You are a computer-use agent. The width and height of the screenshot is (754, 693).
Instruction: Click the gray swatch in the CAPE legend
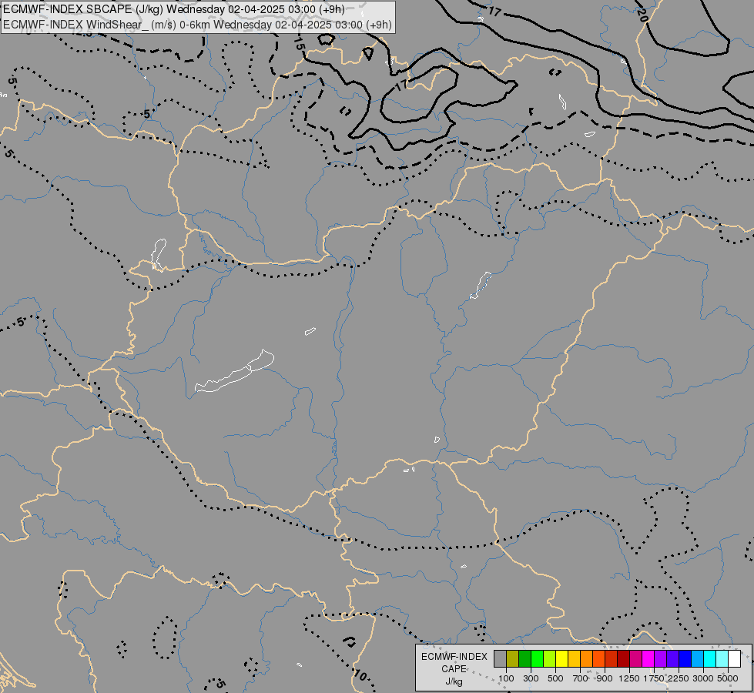pos(500,658)
